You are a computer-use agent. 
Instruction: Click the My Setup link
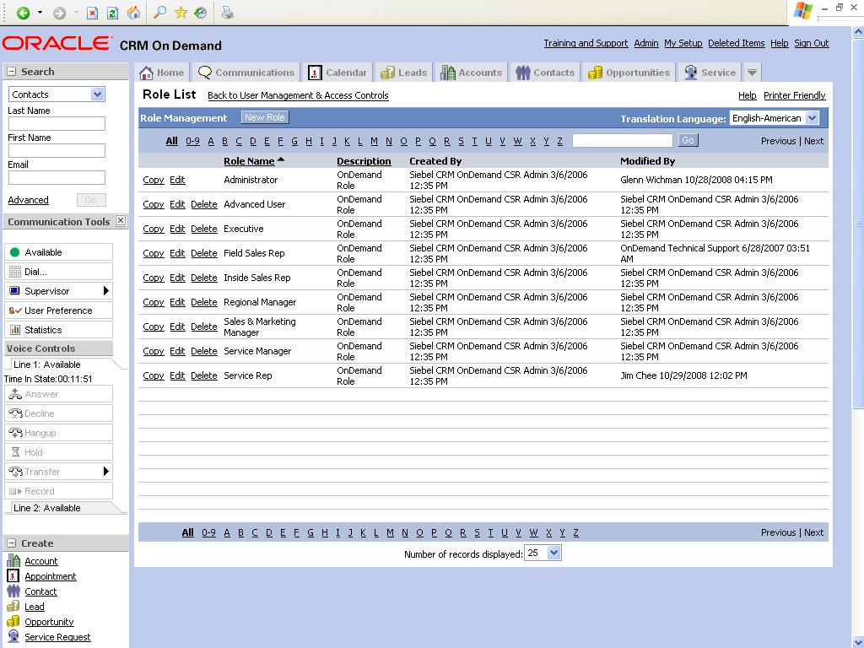(683, 43)
